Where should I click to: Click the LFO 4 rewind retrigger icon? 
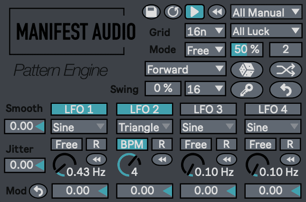point(290,159)
